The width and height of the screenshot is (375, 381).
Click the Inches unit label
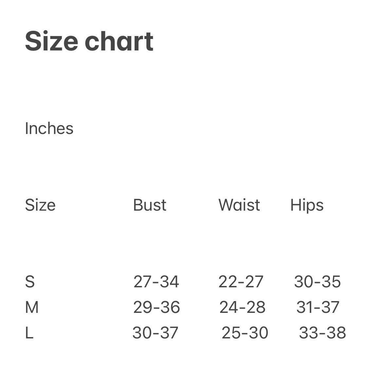[49, 128]
